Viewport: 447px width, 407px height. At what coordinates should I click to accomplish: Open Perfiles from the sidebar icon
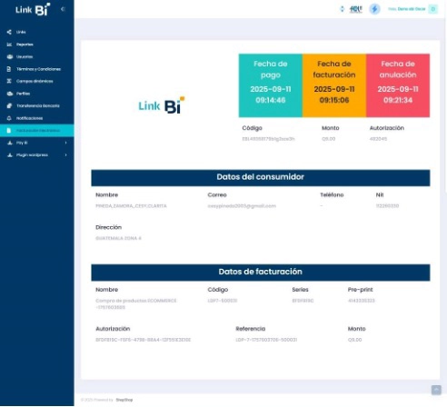click(x=10, y=94)
